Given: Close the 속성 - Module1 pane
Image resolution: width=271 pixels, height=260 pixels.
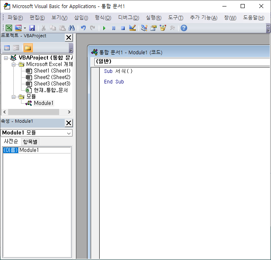Looking at the screenshot, I should (x=68, y=123).
